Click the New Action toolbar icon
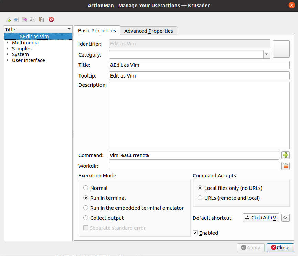The height and width of the screenshot is (256, 298). pos(8,19)
